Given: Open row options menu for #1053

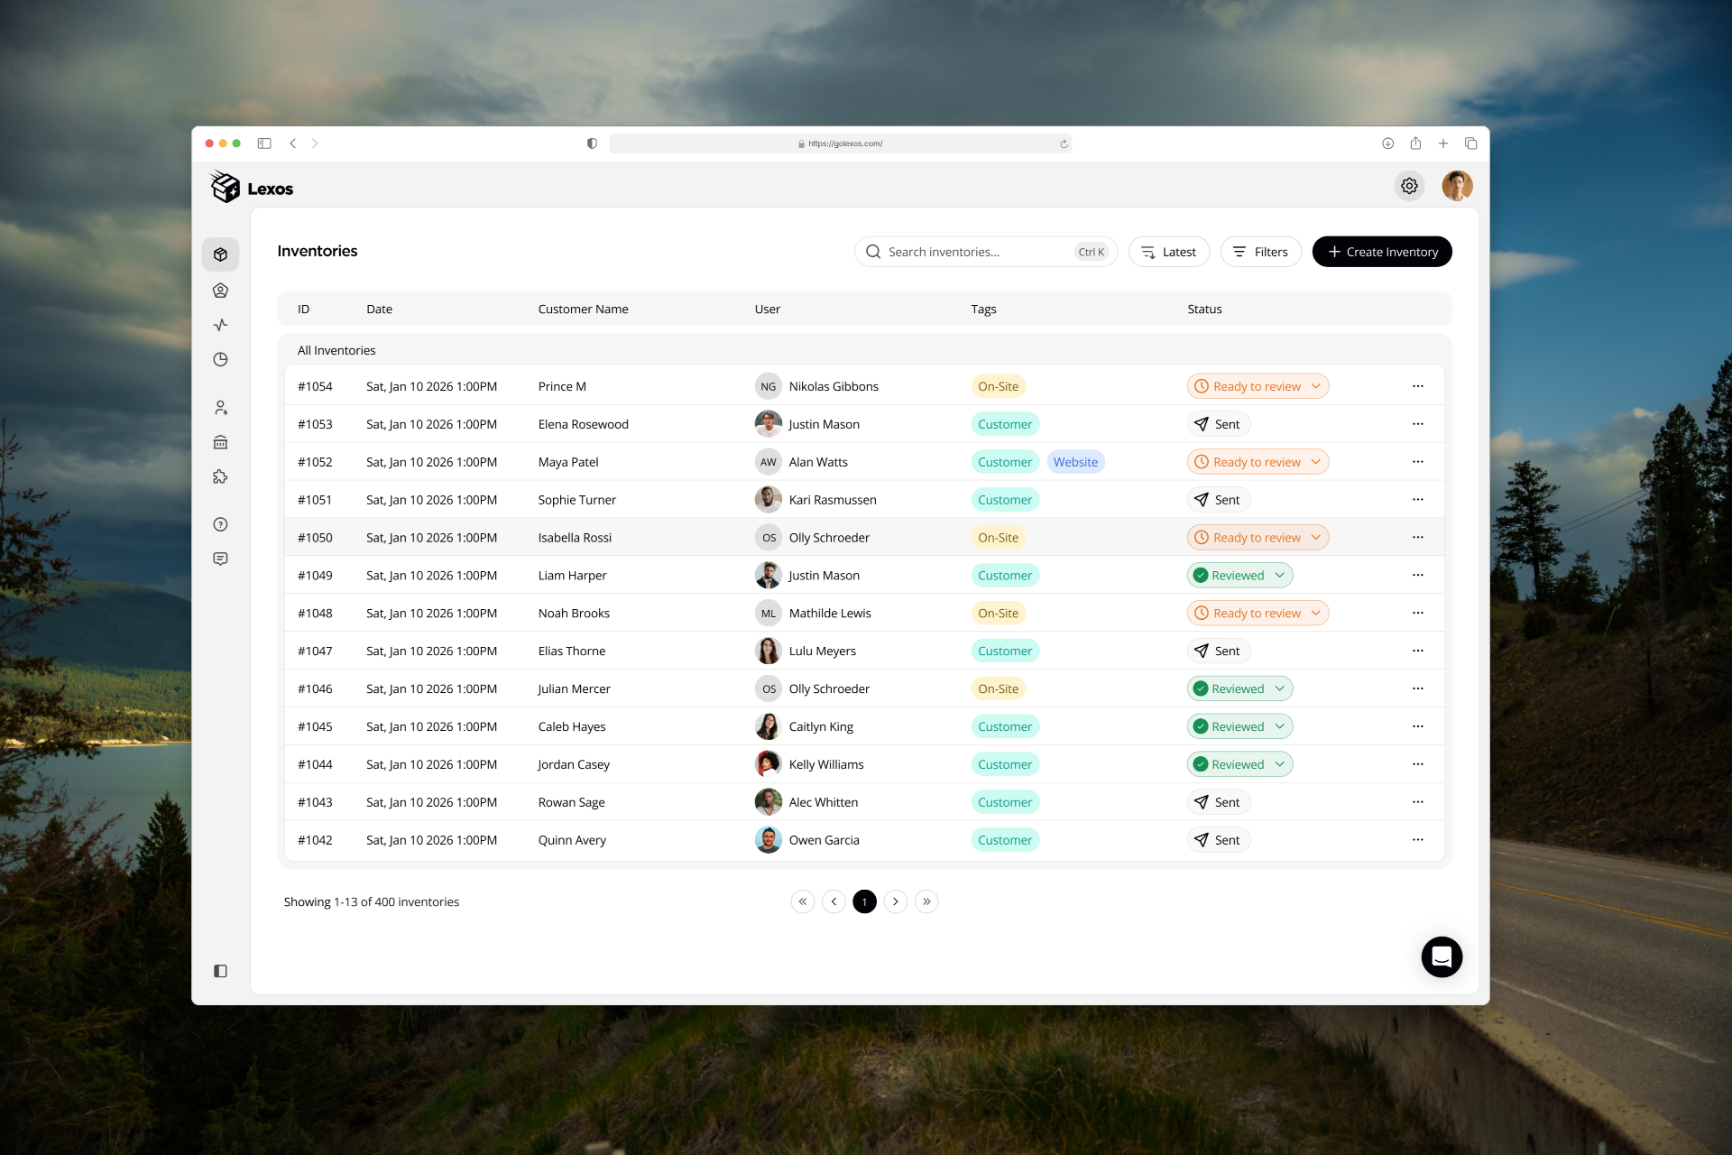Looking at the screenshot, I should point(1418,424).
